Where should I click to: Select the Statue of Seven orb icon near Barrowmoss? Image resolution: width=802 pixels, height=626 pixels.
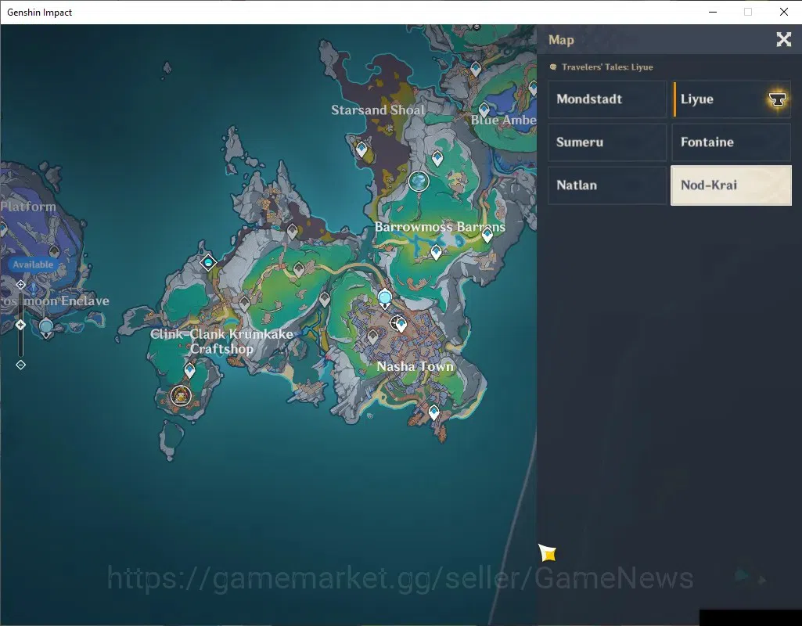419,181
